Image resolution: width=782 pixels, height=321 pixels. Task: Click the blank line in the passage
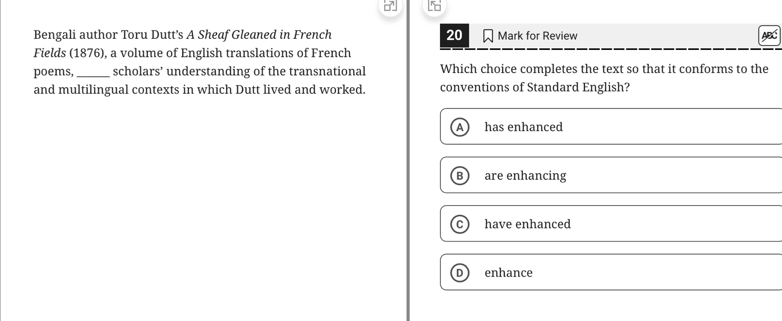(x=94, y=72)
